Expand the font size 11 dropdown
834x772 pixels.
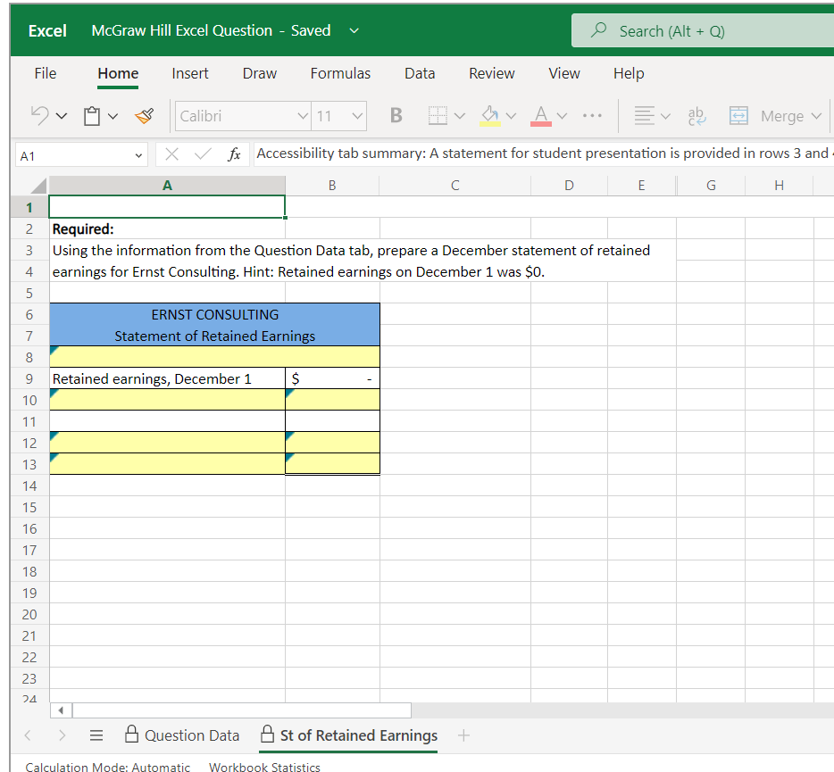[357, 116]
